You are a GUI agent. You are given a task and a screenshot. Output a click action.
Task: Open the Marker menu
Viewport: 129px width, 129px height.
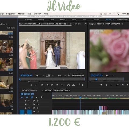click(21, 14)
